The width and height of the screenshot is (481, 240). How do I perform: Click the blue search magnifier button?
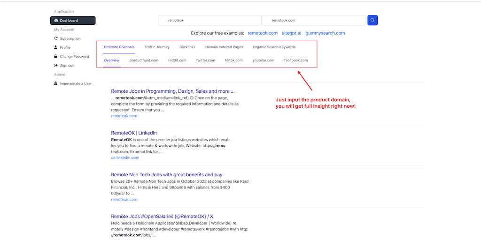click(x=372, y=20)
